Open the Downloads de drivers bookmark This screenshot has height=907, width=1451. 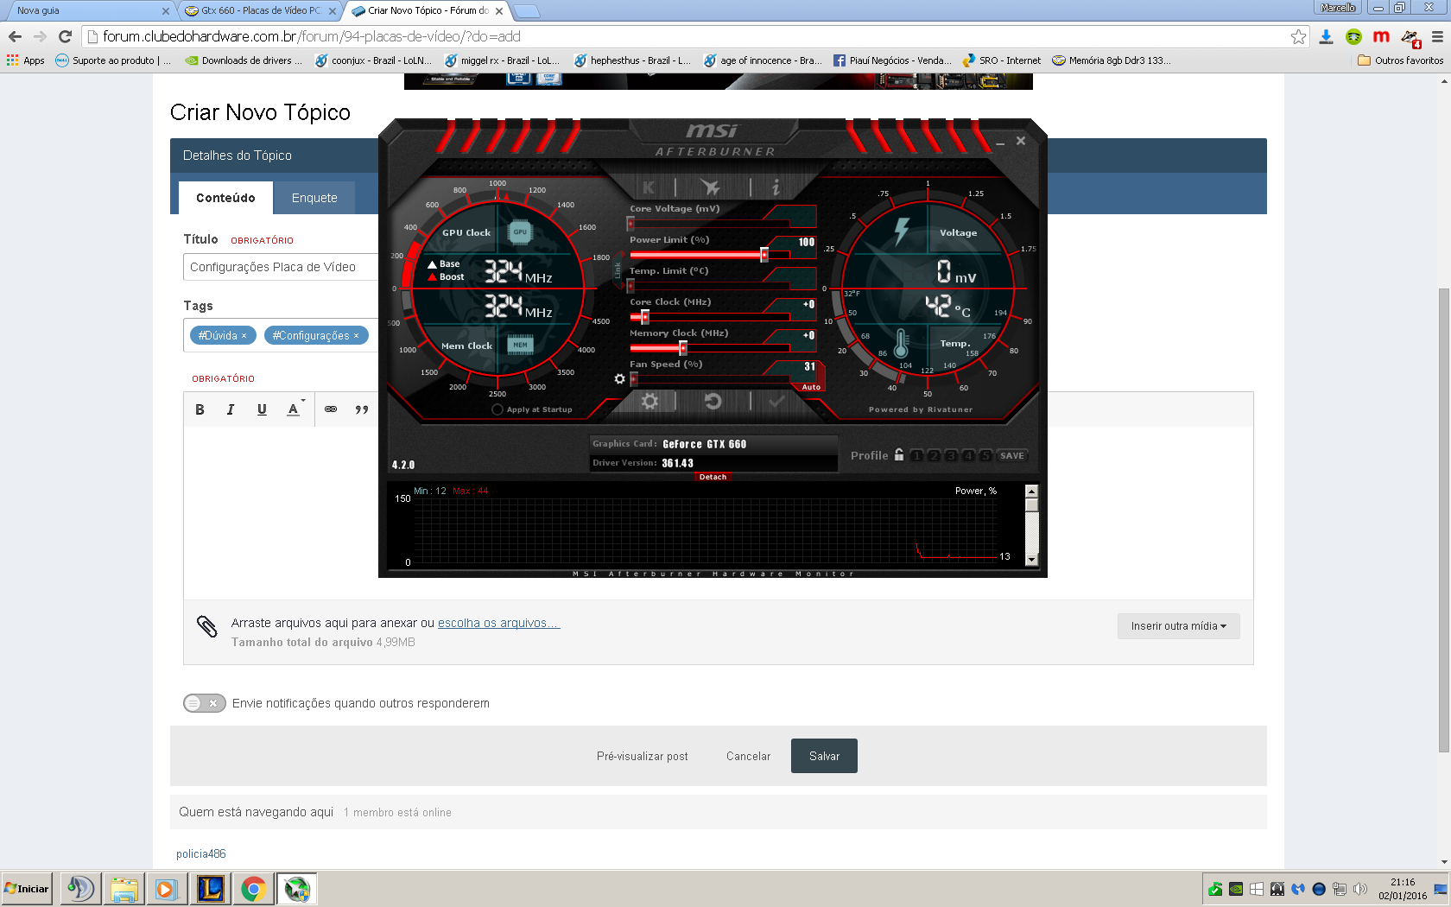(244, 60)
